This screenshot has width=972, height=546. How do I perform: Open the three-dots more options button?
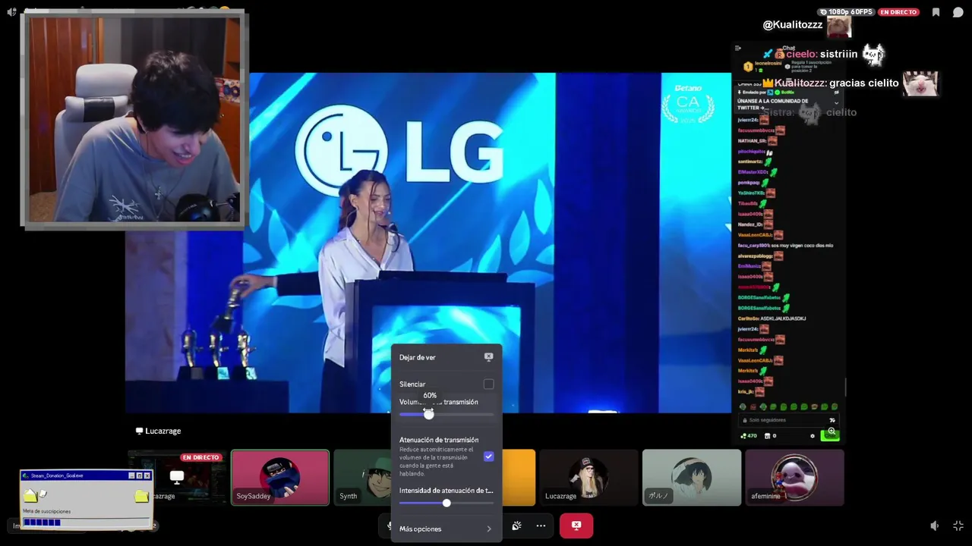[541, 526]
